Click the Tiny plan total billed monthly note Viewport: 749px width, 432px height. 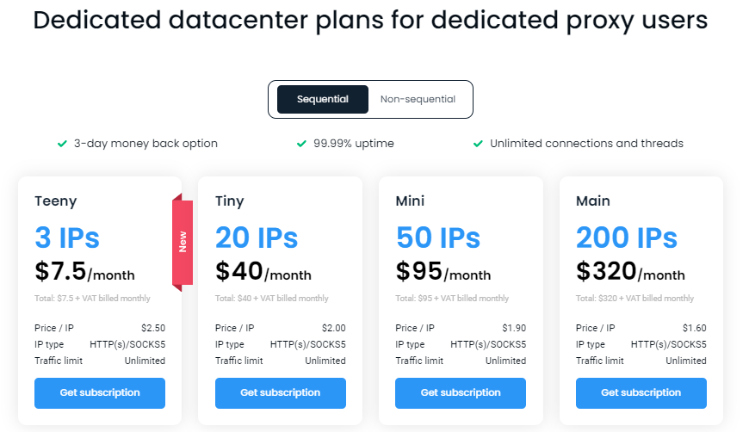pyautogui.click(x=271, y=299)
